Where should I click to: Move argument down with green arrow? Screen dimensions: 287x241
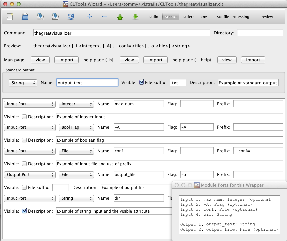pos(135,17)
